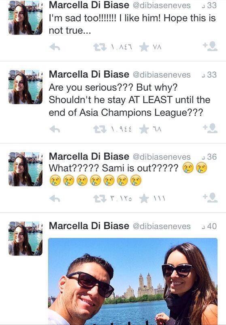
Task: Open the "not true..." tweet text
Action: point(132,24)
